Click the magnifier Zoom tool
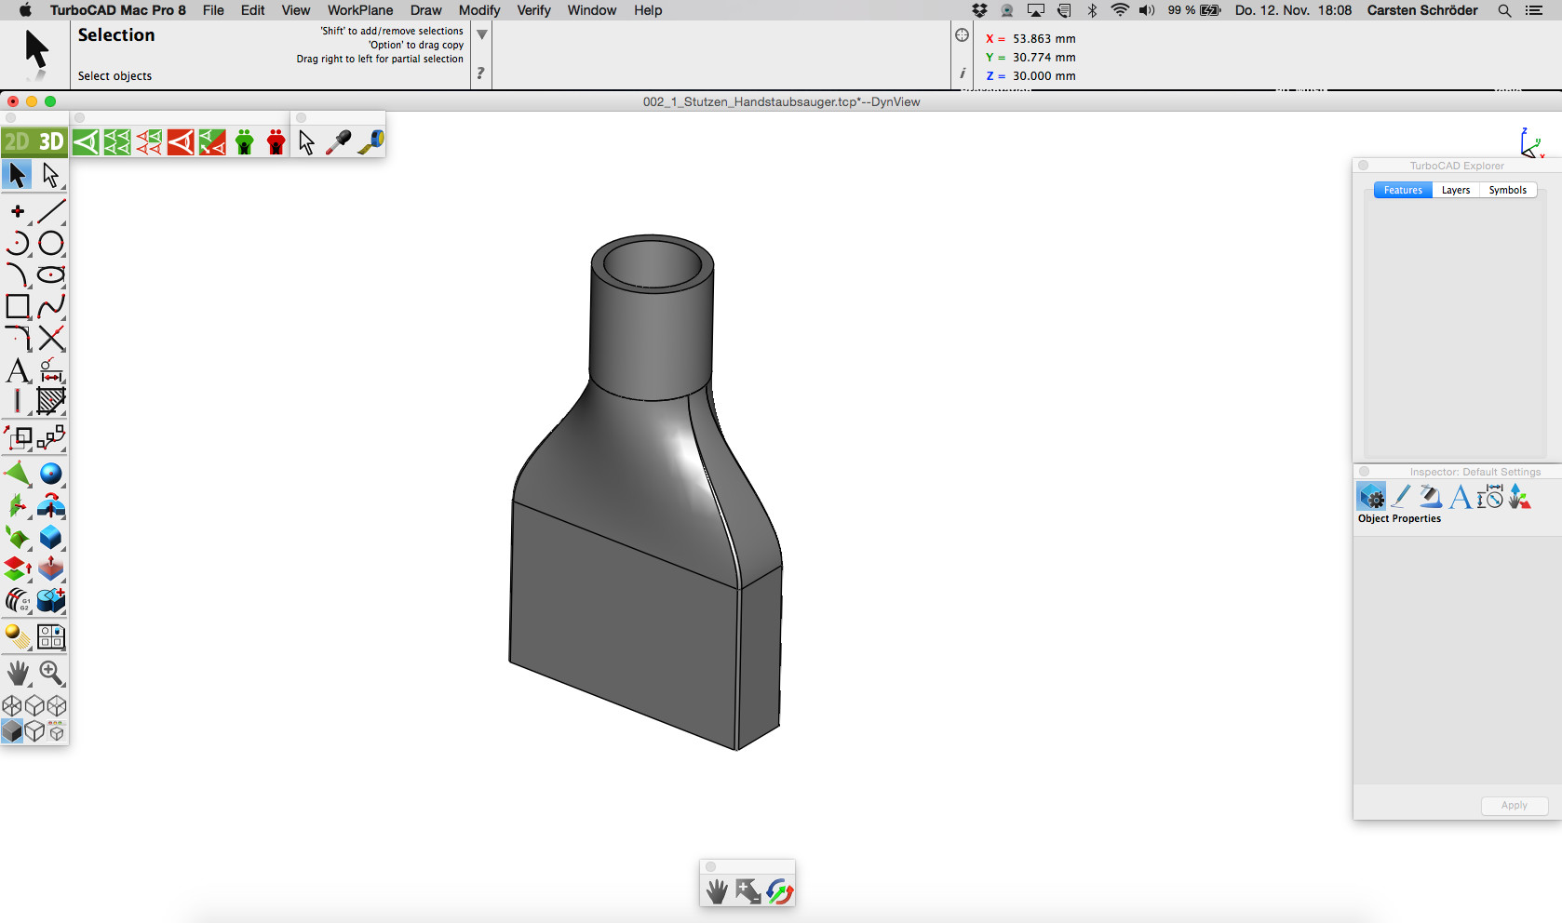The width and height of the screenshot is (1562, 923). click(51, 672)
